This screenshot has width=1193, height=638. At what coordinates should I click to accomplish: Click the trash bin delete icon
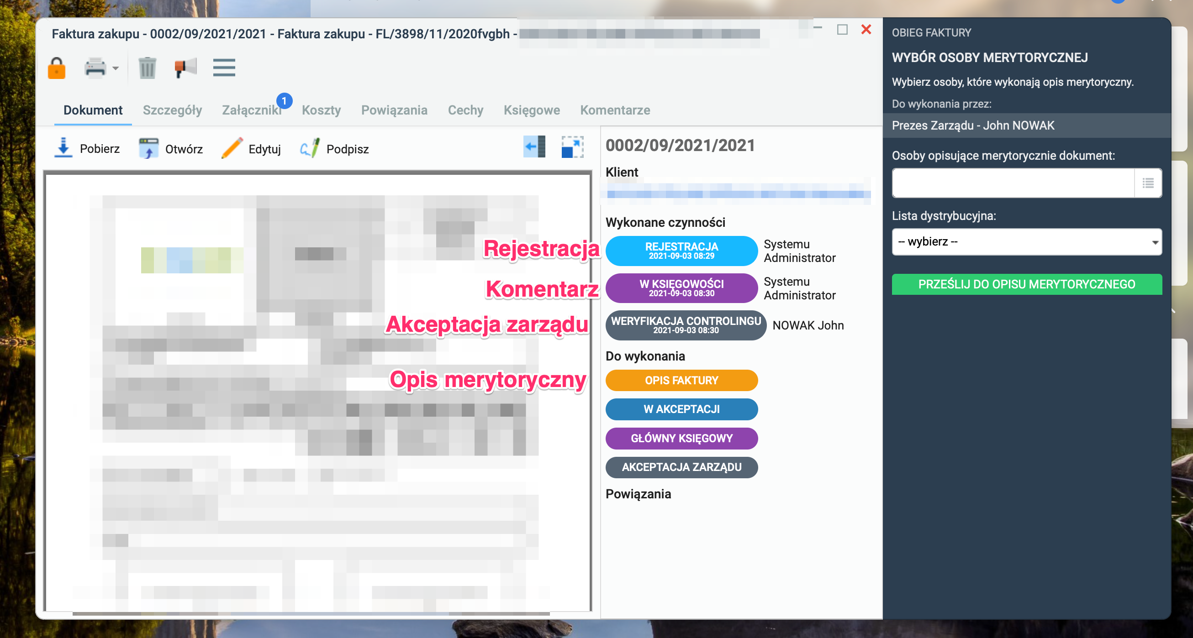[x=147, y=68]
